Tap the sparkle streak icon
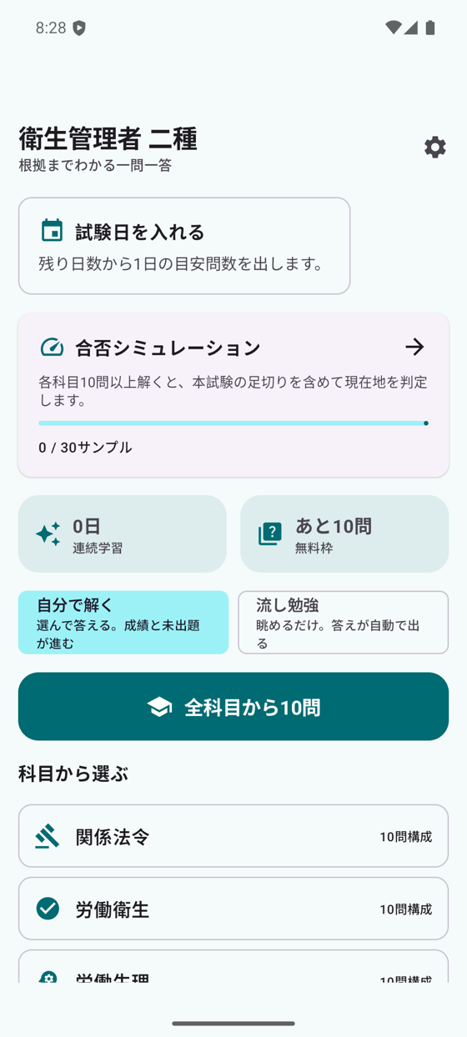 48,534
